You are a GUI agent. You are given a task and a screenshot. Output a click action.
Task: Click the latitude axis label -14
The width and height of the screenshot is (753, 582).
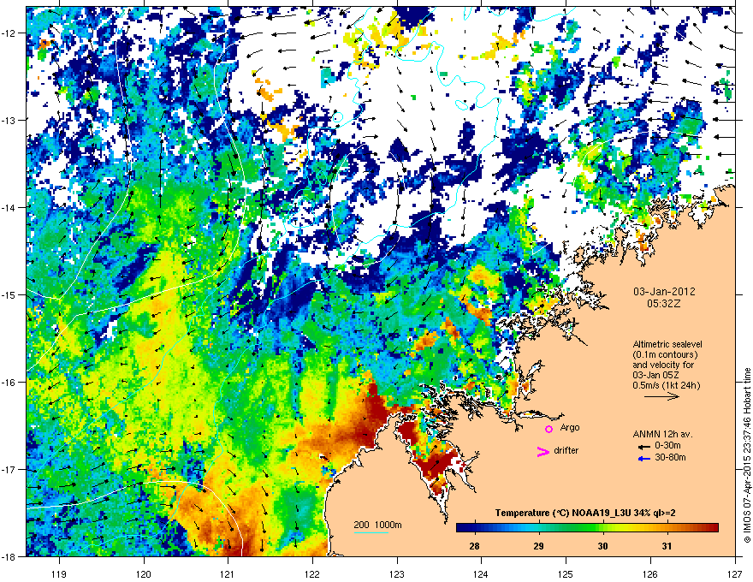point(9,207)
